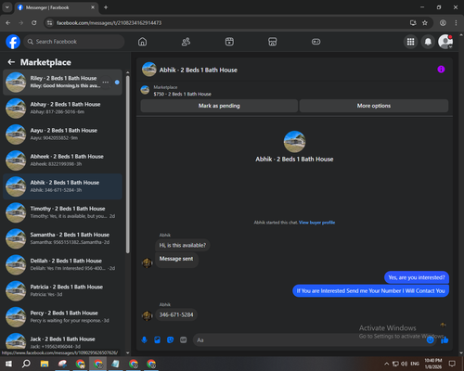Screen dimensions: 464x371
Task: Open the Windows Start menu
Action: click(x=8, y=364)
